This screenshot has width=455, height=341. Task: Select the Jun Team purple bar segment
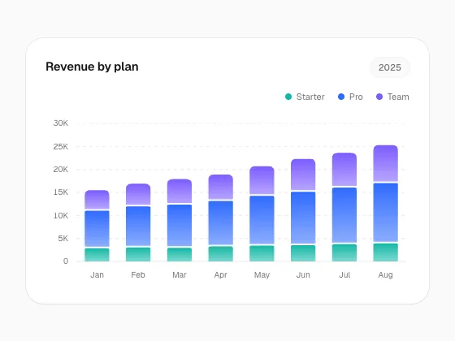303,175
